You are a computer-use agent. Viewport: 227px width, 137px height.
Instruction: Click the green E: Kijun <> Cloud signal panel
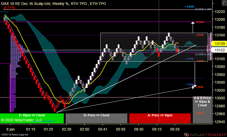[32, 118]
